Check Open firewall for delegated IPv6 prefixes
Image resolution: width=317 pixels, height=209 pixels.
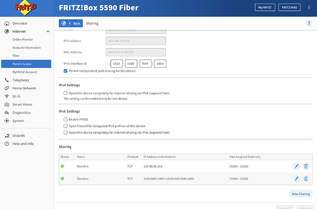click(x=66, y=126)
